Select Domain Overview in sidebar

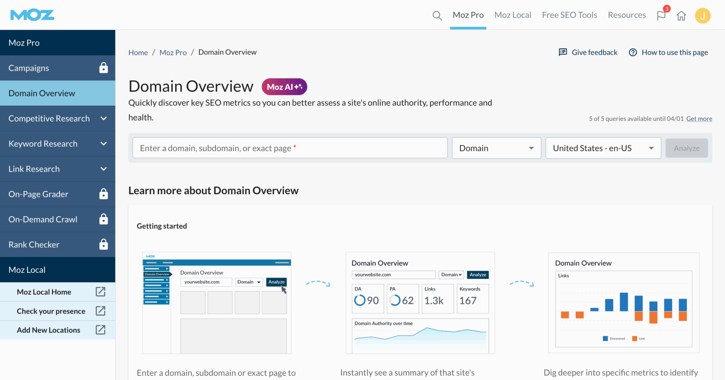coord(57,93)
